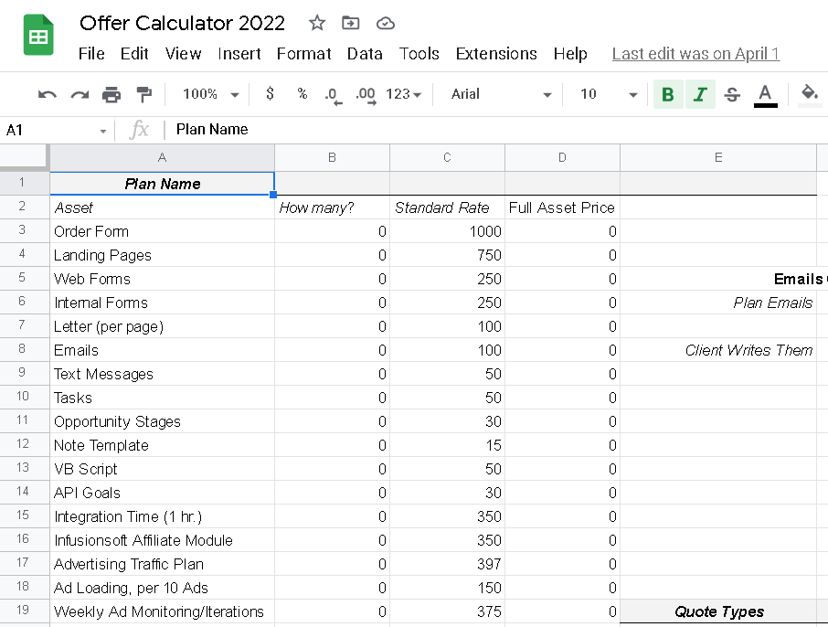Click the Undo arrow icon
The image size is (828, 627).
48,94
